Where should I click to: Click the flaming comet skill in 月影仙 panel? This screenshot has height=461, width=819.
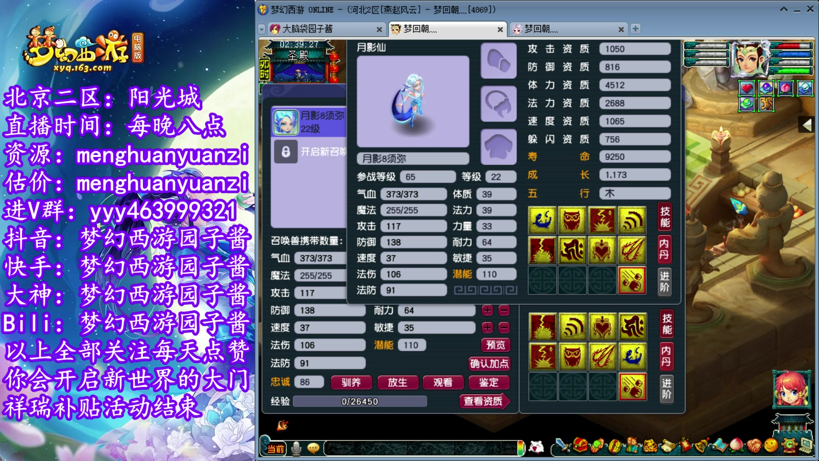click(632, 250)
